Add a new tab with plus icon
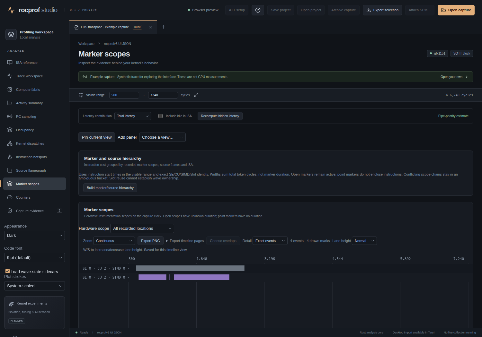 coord(164,27)
